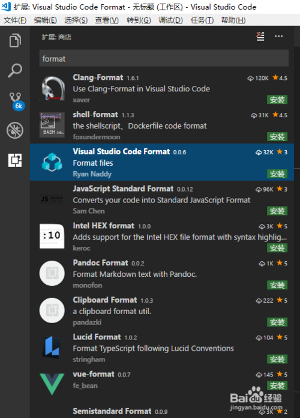Clear the extensions search results
Screen dimensions: 300x418
pyautogui.click(x=260, y=37)
